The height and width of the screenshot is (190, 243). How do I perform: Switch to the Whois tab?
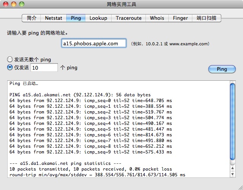(x=157, y=18)
